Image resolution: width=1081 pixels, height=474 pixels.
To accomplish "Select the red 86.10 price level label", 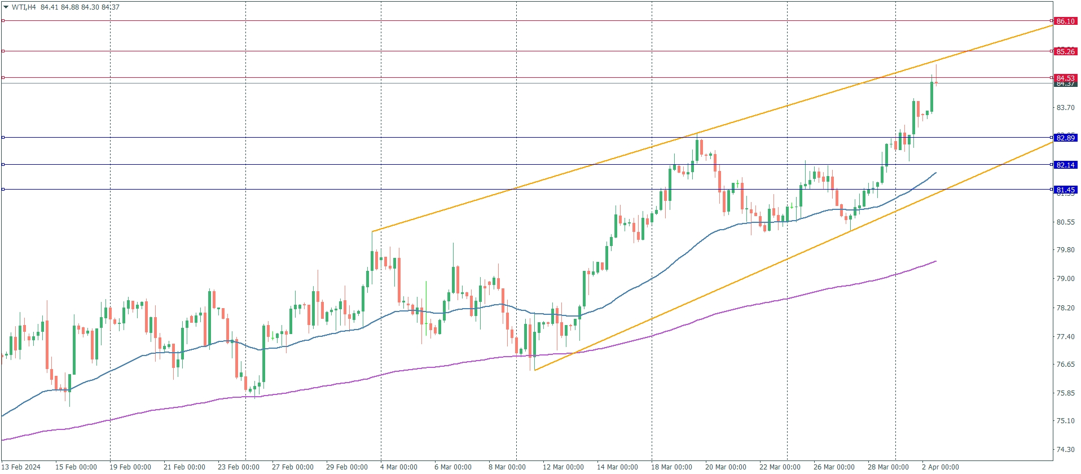I will [1066, 21].
